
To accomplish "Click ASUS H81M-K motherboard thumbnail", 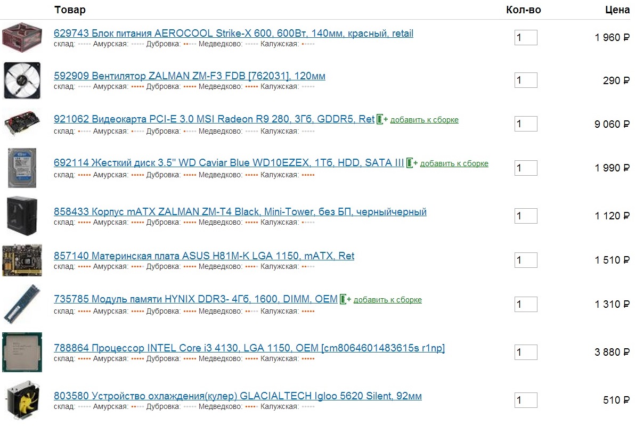I will click(x=22, y=260).
